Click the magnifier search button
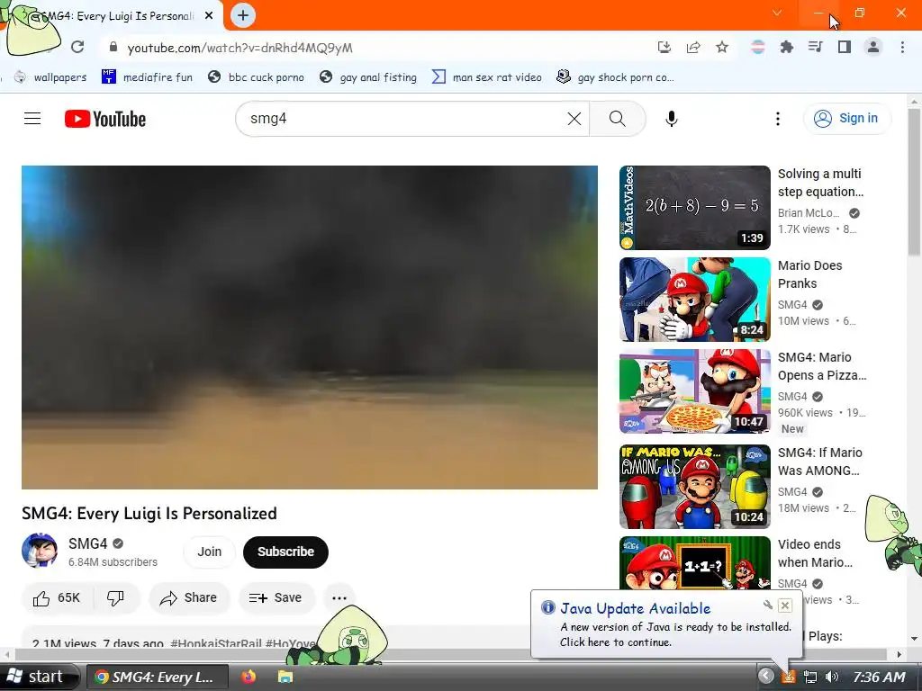Screen dimensions: 922x691 [618, 119]
